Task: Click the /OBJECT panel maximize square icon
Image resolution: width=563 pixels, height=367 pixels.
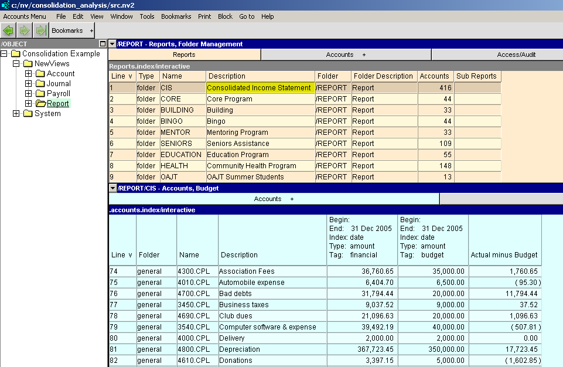Action: coord(102,44)
